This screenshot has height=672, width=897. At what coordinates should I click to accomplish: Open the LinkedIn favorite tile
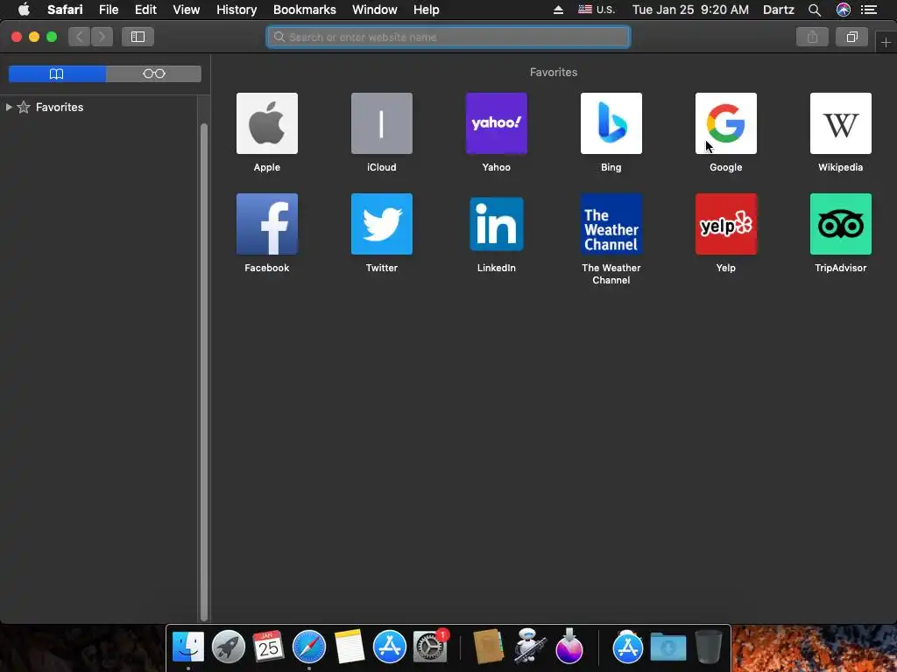click(497, 224)
